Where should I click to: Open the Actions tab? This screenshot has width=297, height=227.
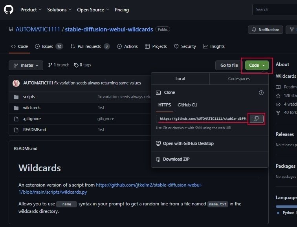(127, 46)
